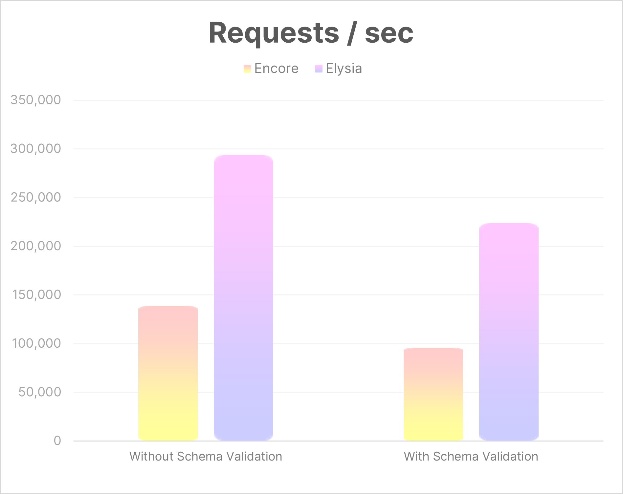
Task: Click the "With Schema Validation" axis label
Action: point(471,456)
